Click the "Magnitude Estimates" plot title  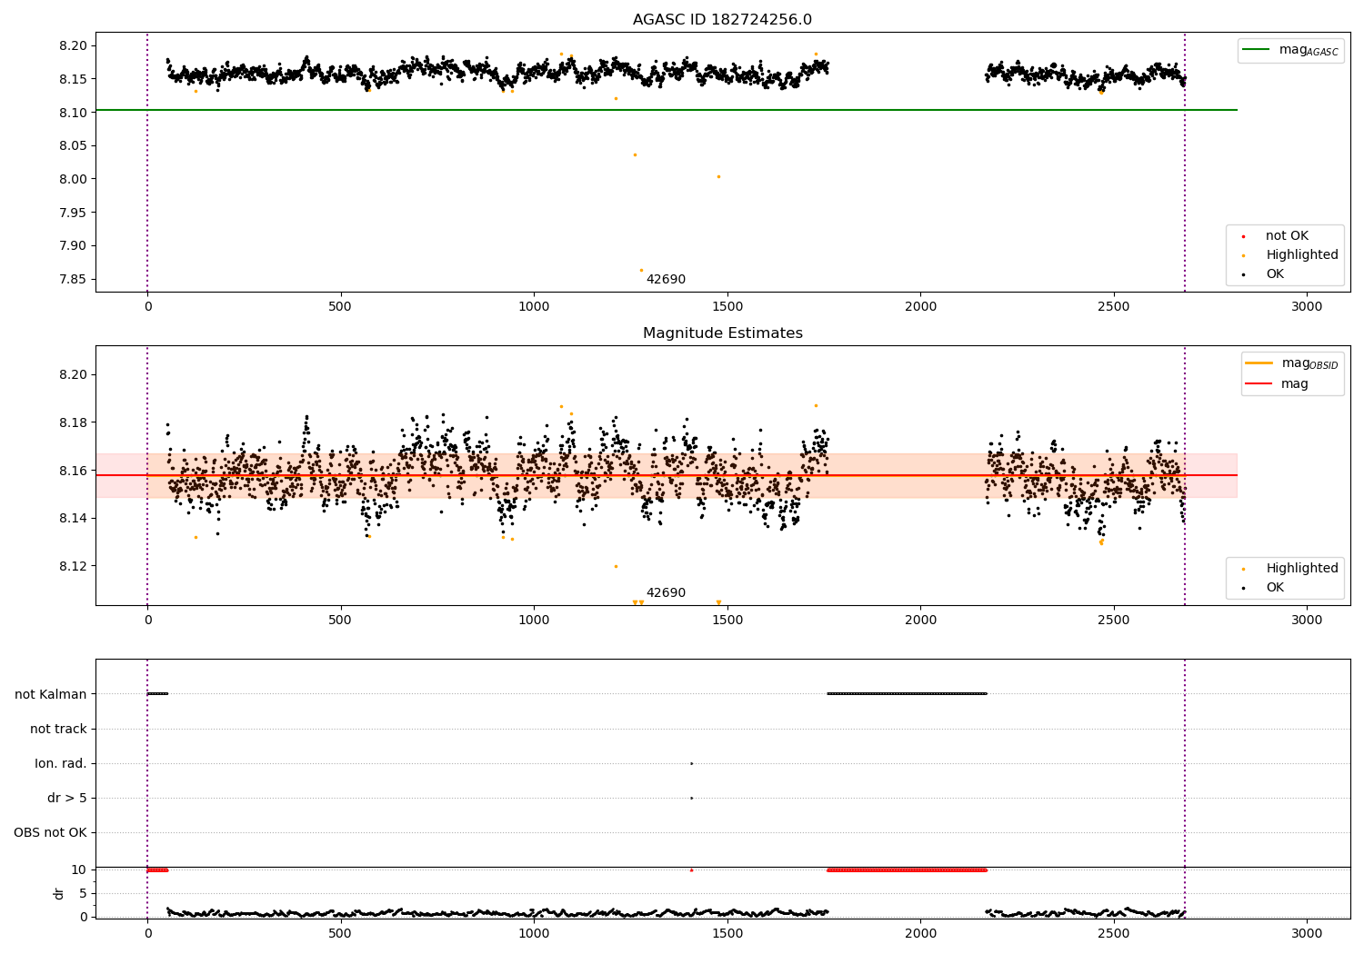pos(722,333)
